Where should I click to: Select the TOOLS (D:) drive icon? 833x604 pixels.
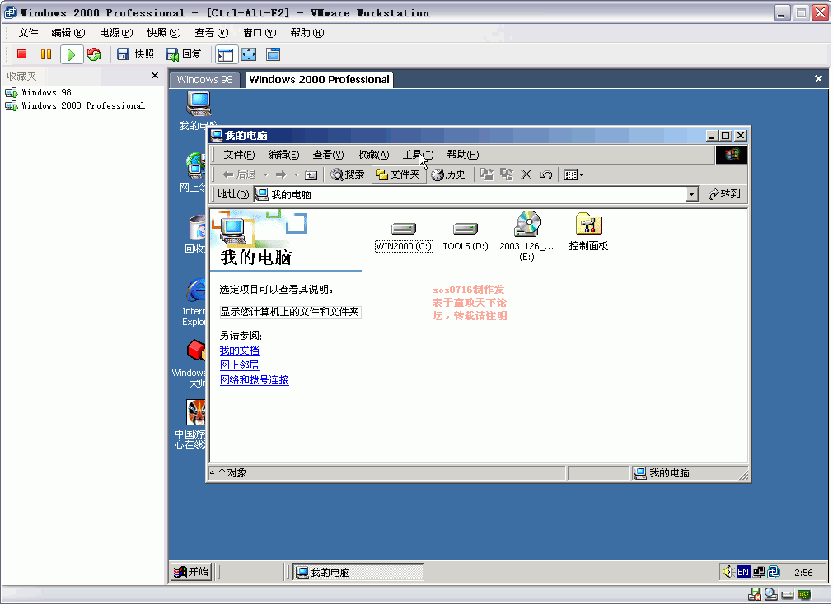pos(466,237)
